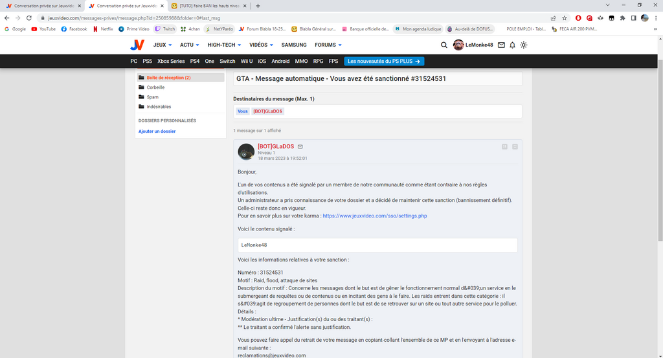Image resolution: width=663 pixels, height=358 pixels.
Task: Open the karma settings.php link
Action: (x=375, y=216)
